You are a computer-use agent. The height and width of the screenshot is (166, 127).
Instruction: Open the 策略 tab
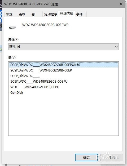[x=23, y=14]
